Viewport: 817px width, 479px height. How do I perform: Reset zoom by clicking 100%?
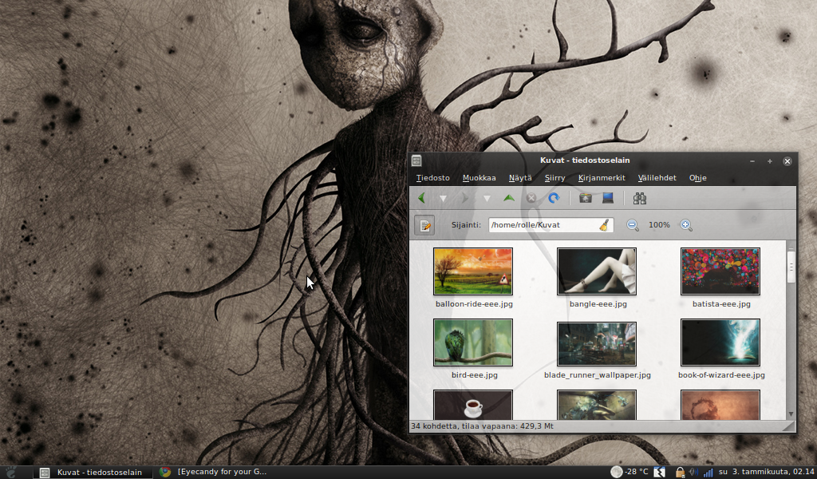659,224
